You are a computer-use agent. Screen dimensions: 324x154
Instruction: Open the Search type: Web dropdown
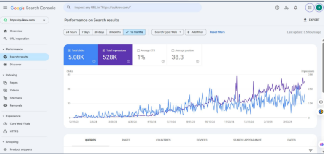point(167,32)
